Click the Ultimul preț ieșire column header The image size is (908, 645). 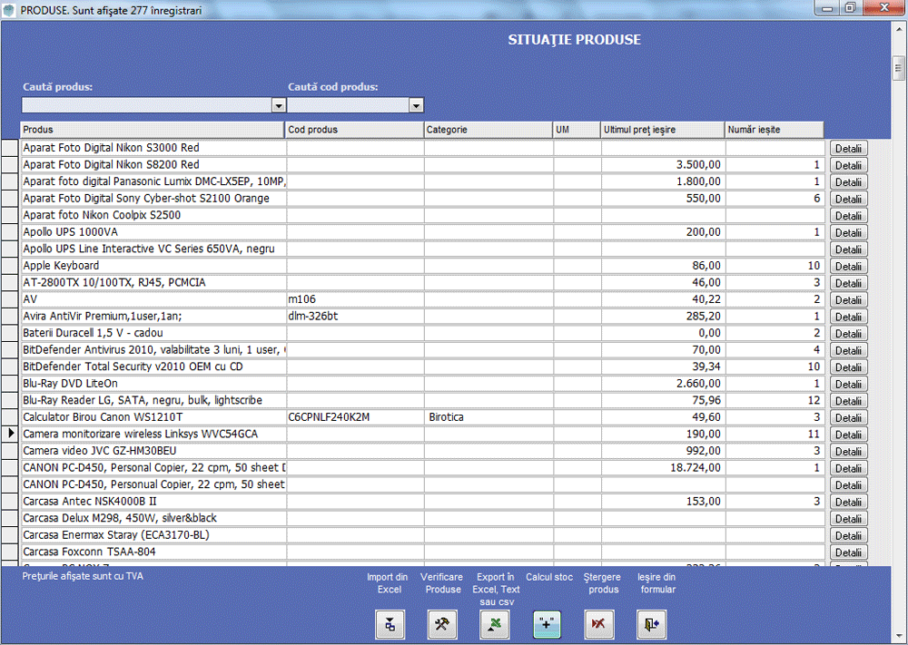click(663, 130)
